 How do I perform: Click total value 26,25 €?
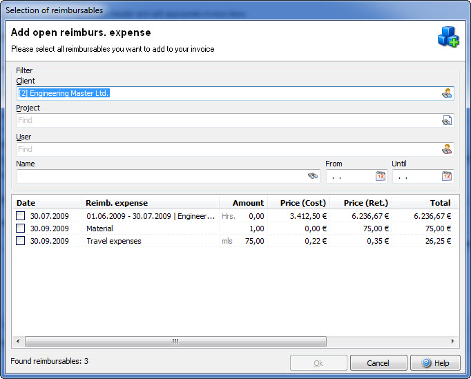[x=438, y=241]
